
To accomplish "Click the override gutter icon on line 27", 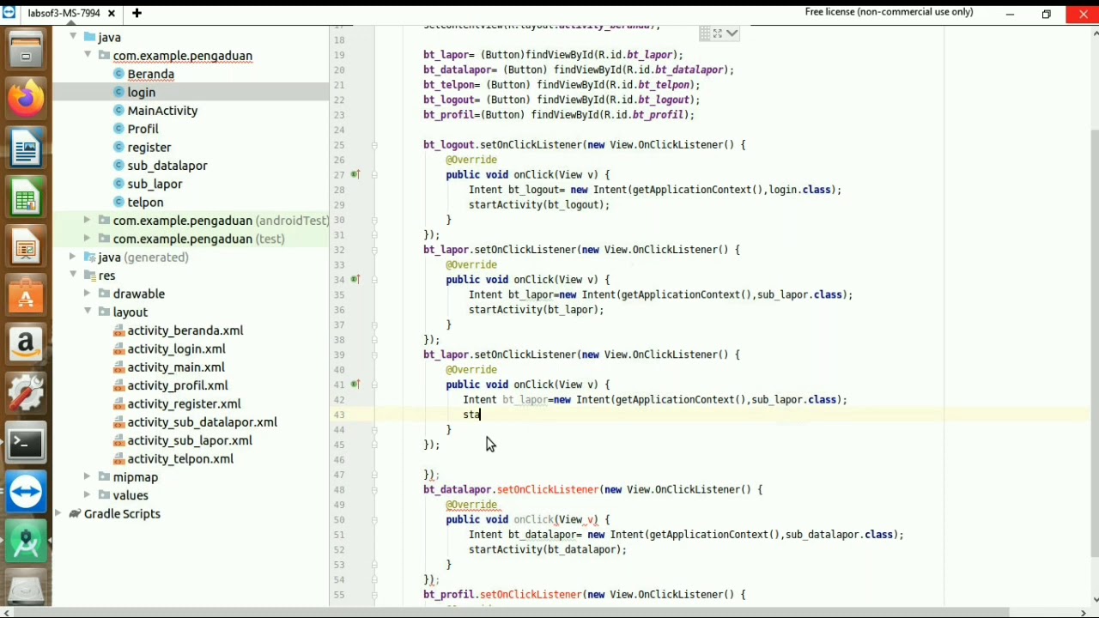I will point(355,175).
